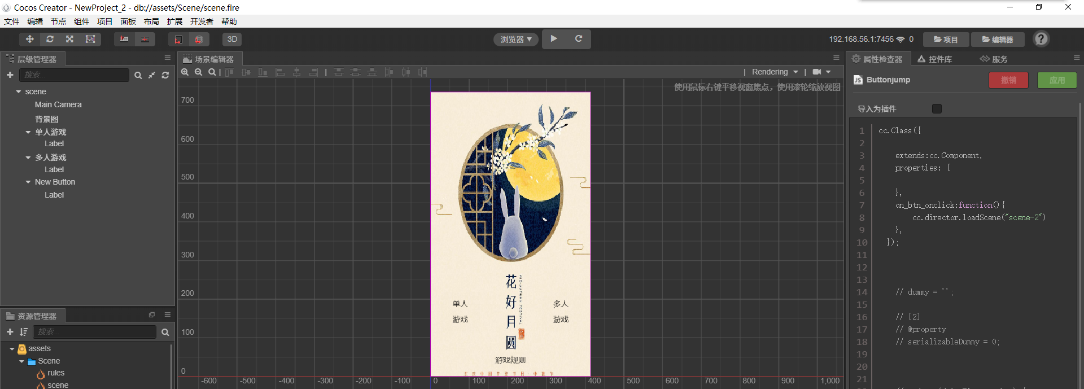Screen dimensions: 1084x389
Task: Click distribute top edges icon
Action: tap(338, 72)
